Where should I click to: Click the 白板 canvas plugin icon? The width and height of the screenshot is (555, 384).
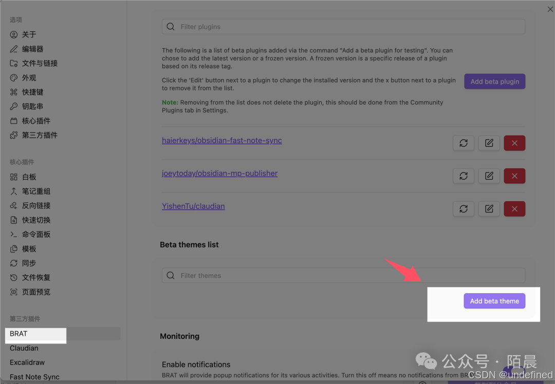pyautogui.click(x=14, y=177)
